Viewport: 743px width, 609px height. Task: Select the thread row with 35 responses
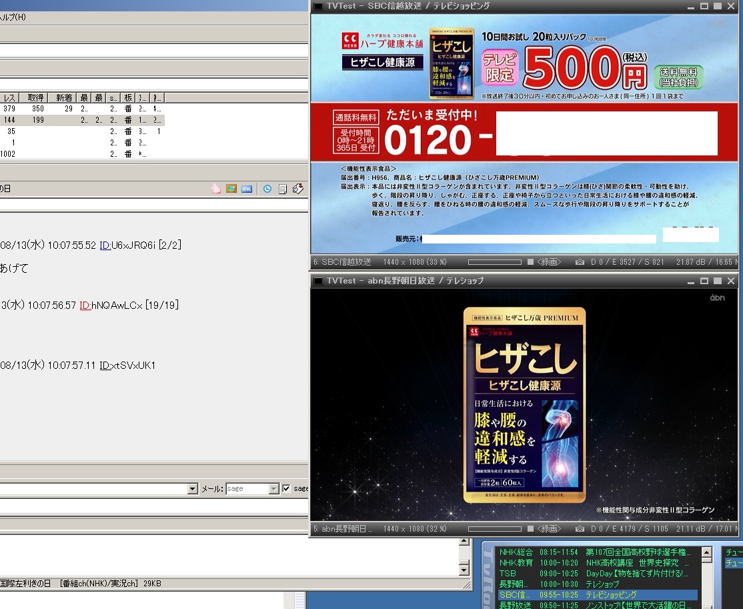click(x=83, y=131)
